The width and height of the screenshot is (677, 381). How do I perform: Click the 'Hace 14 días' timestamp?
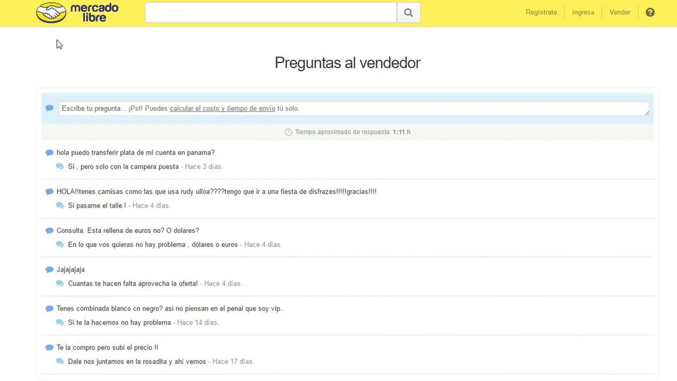point(198,323)
